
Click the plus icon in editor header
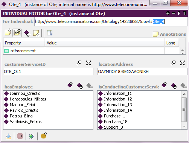coord(168,13)
